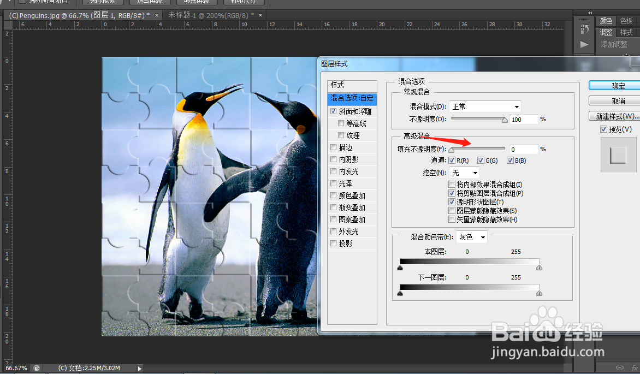This screenshot has height=374, width=640.
Task: Check 将内部效果混合成组 option
Action: click(x=452, y=184)
